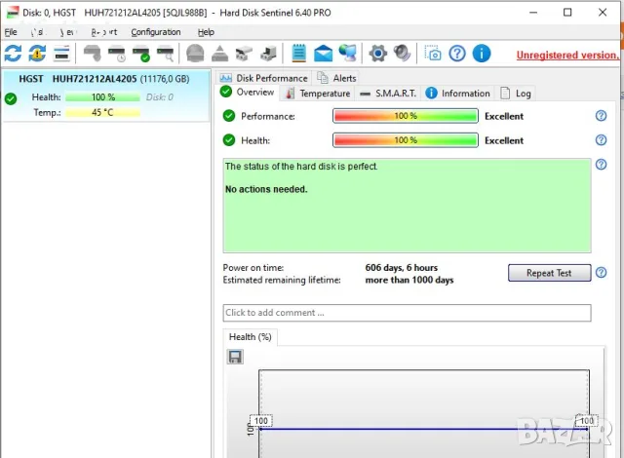This screenshot has height=458, width=624.
Task: Switch to the Alerts tab
Action: 336,78
